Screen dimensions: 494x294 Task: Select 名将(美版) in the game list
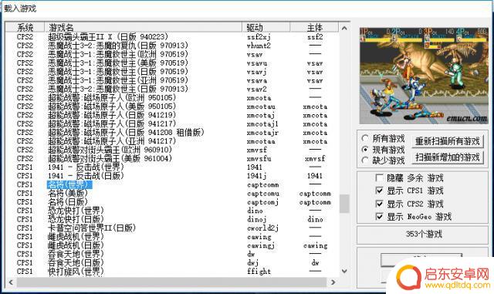[67, 193]
